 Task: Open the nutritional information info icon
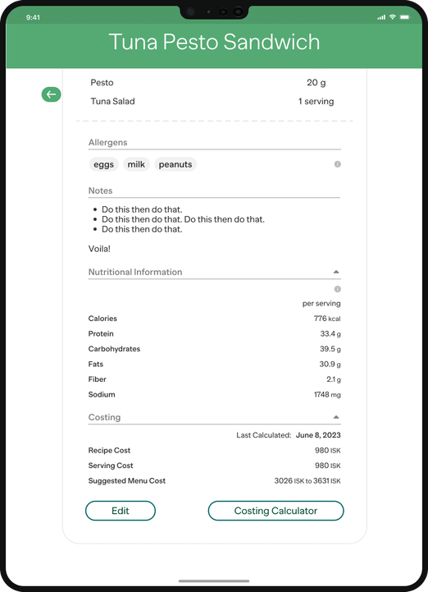338,289
